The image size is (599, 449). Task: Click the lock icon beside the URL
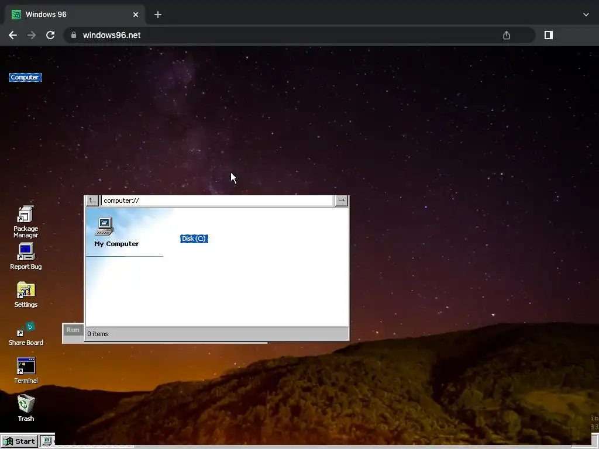pos(73,35)
